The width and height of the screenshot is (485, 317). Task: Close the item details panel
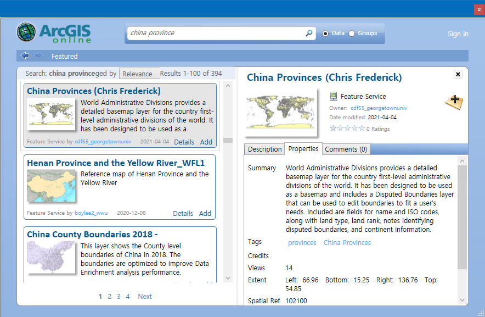coord(458,74)
